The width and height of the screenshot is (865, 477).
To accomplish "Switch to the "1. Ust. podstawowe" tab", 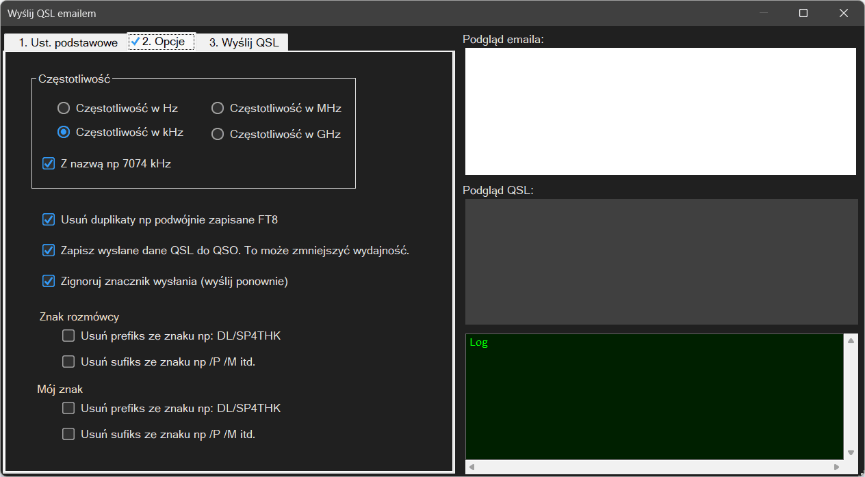I will pos(67,42).
